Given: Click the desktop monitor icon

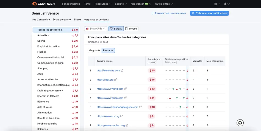Looking at the screenshot, I should (x=111, y=29).
